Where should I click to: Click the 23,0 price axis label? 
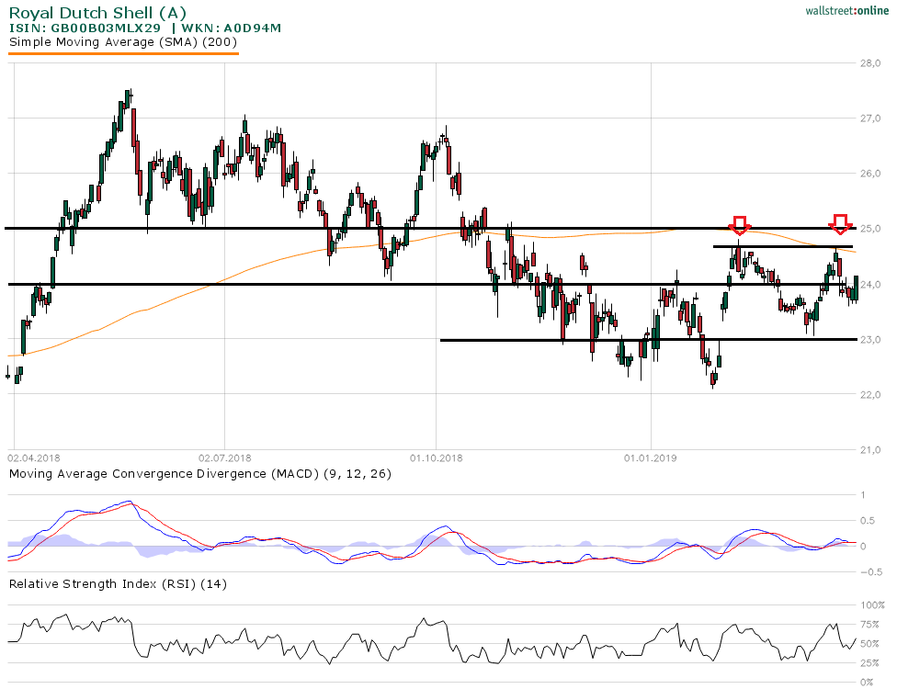(871, 340)
